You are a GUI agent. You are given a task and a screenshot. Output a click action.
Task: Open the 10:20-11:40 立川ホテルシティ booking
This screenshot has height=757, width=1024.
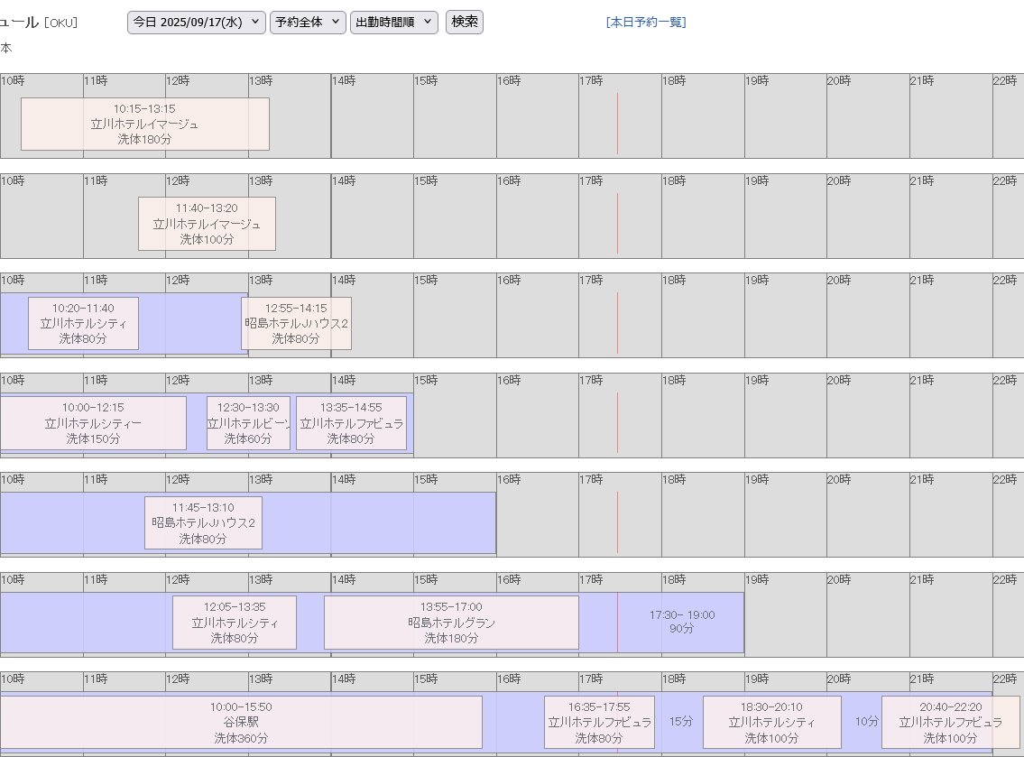[83, 323]
